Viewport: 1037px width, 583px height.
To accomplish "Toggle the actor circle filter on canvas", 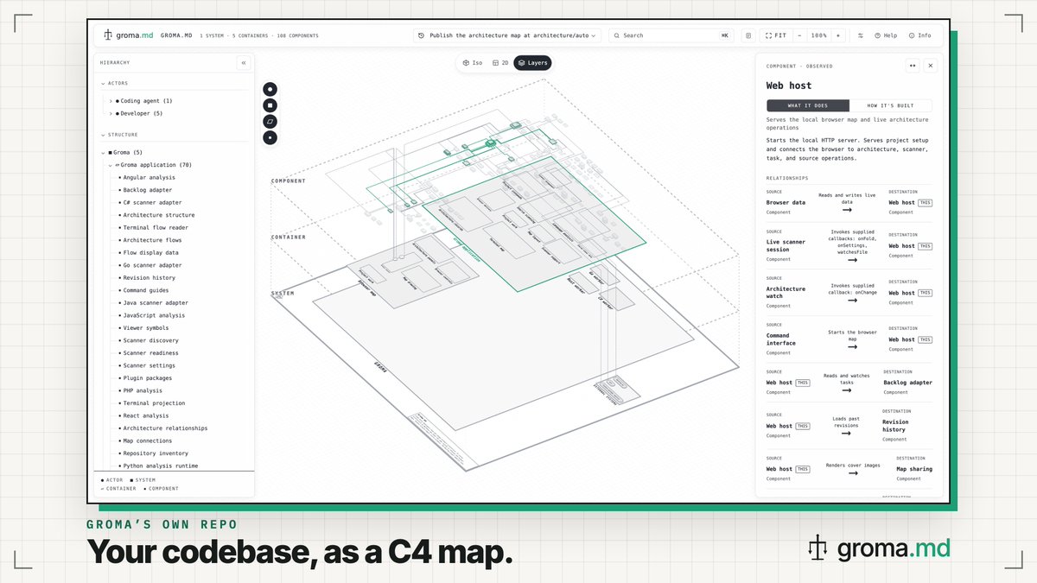I will (x=270, y=89).
